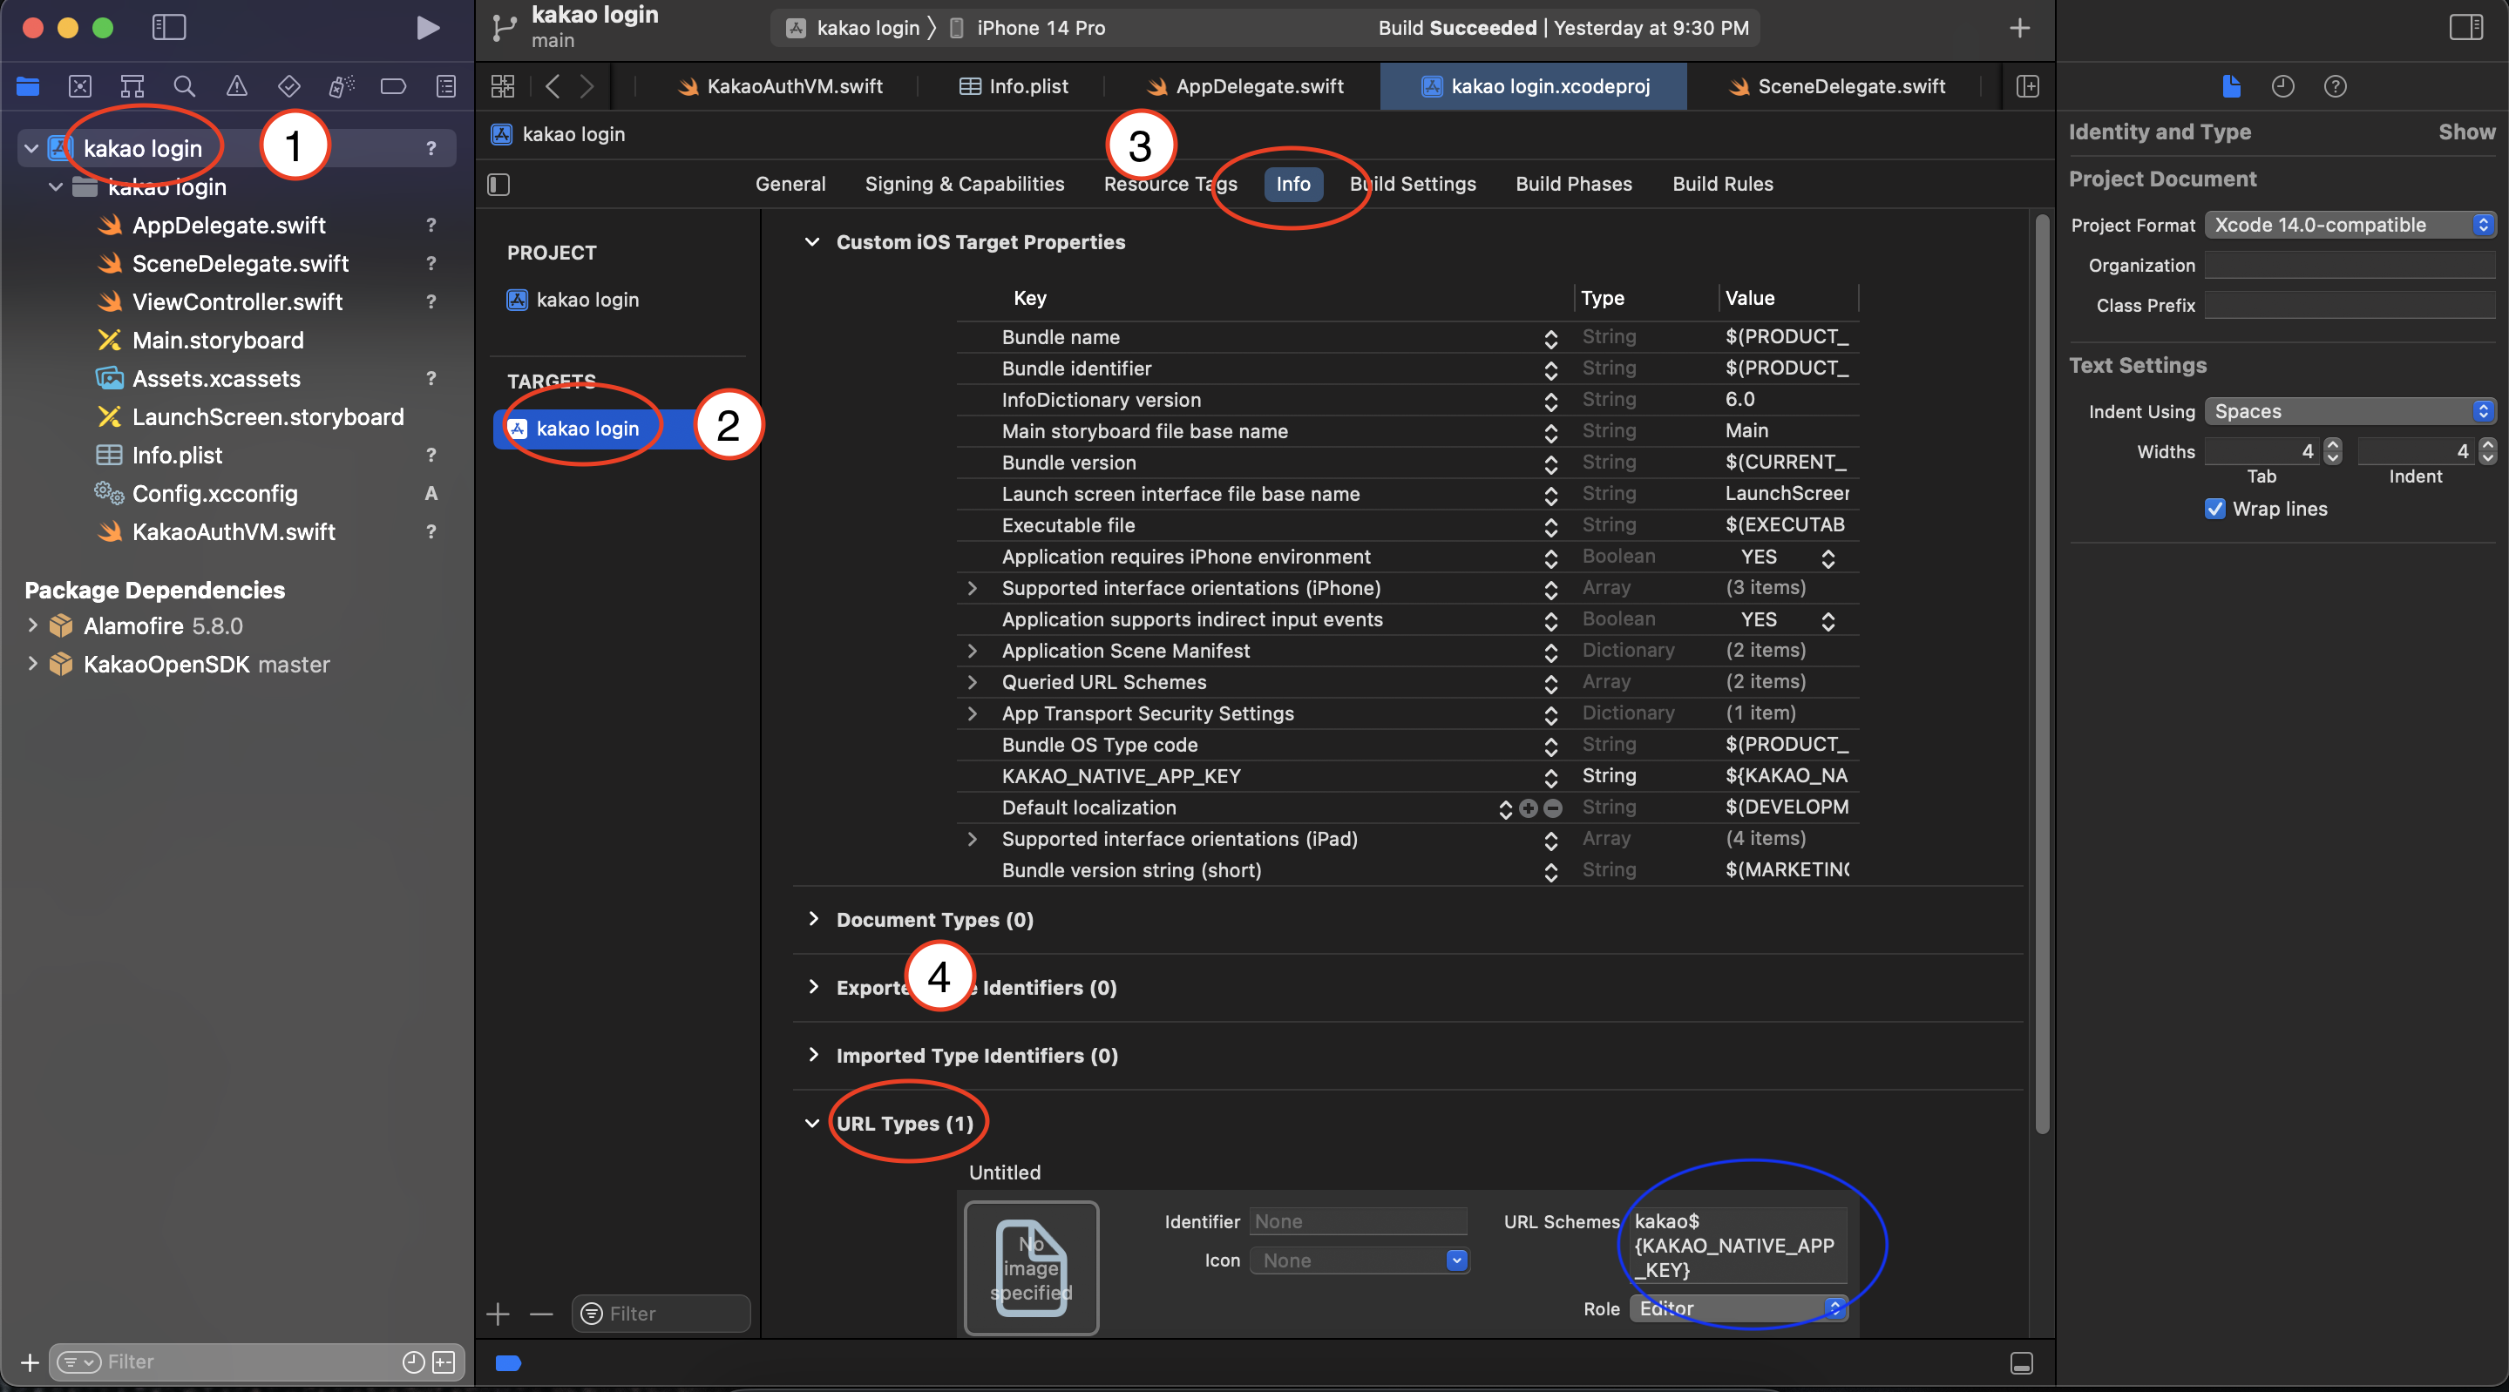Open the Source Control navigator icon
The height and width of the screenshot is (1392, 2509).
click(x=80, y=86)
